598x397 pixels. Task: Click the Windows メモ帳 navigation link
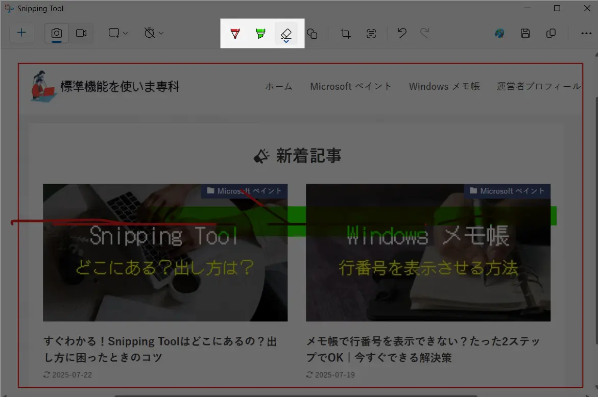click(444, 86)
